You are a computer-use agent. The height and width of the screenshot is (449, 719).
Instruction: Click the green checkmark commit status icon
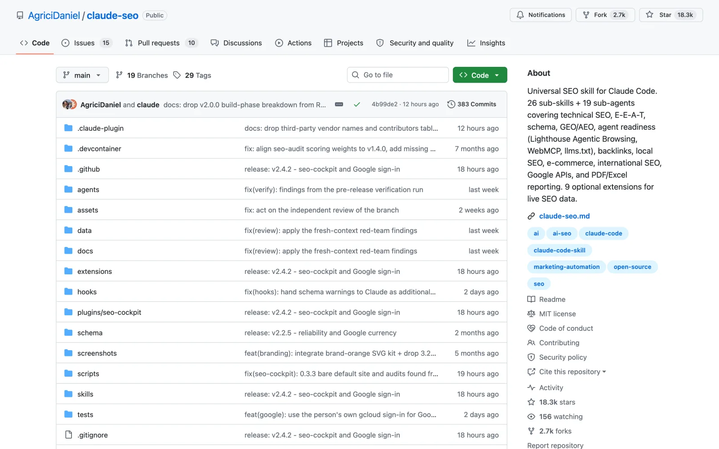pos(357,104)
